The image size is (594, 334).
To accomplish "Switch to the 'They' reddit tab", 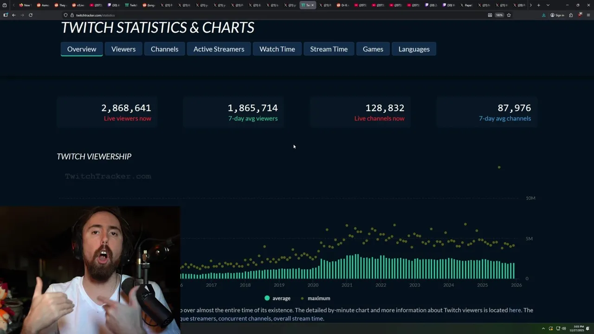I will pos(60,5).
